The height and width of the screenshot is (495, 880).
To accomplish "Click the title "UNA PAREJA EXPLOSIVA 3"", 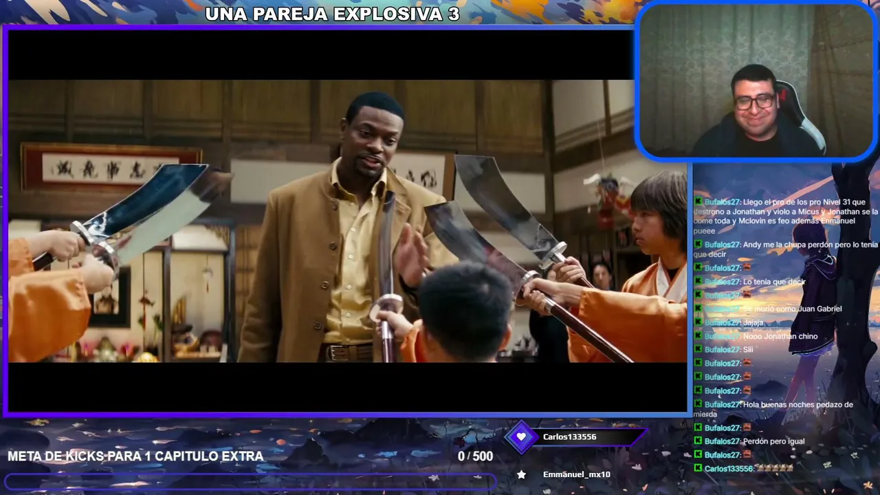I will (x=332, y=14).
